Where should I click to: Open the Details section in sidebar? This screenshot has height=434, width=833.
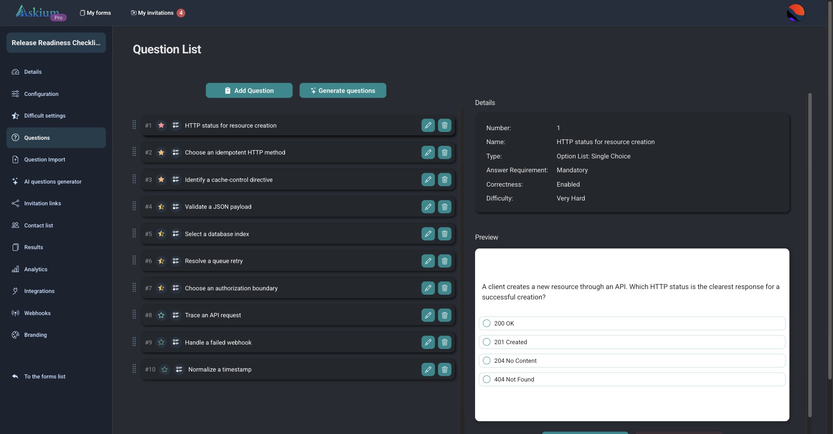pyautogui.click(x=56, y=72)
